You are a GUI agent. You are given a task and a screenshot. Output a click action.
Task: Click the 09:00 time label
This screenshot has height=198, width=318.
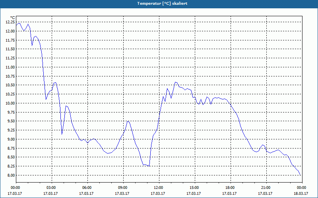pos(123,188)
